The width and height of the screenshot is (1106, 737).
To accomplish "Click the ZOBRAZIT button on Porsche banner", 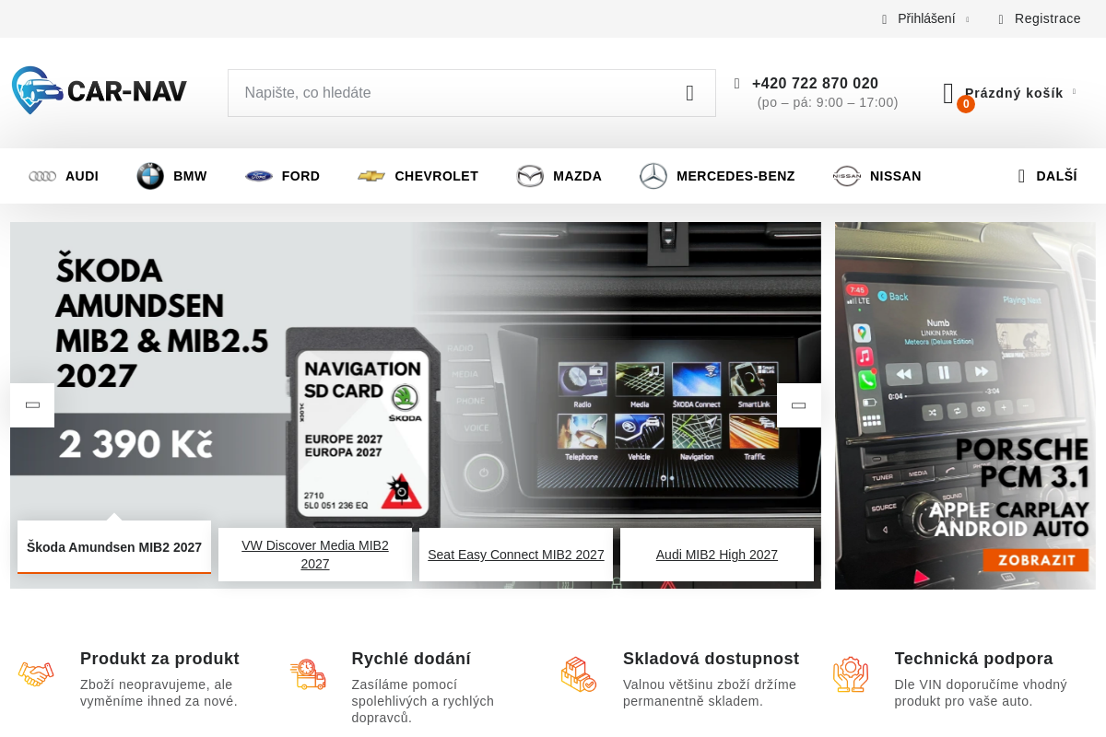I will [x=1036, y=559].
